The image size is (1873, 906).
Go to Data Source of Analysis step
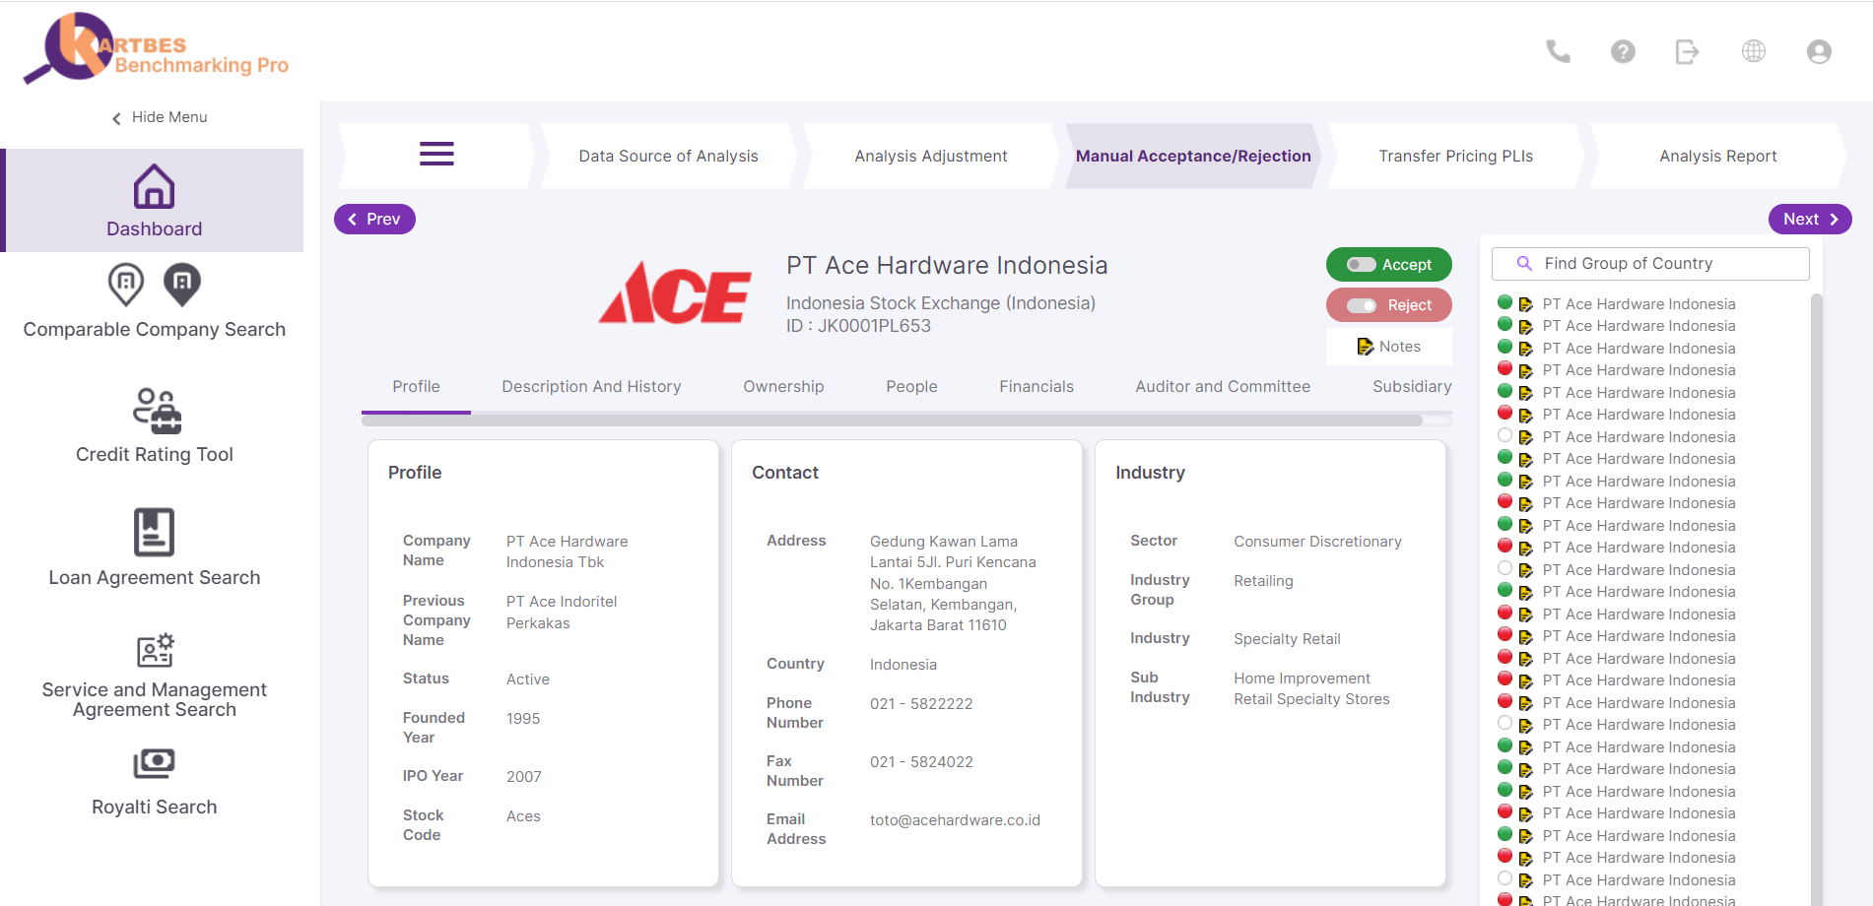click(668, 156)
